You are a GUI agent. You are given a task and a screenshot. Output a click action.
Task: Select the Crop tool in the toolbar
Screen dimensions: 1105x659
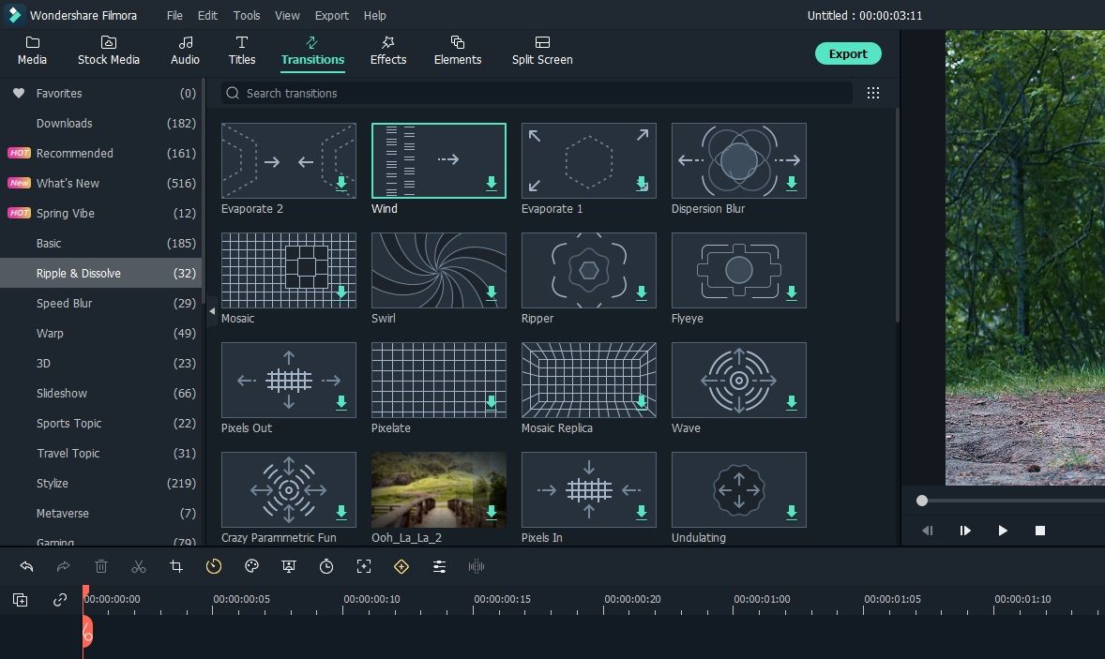click(x=176, y=566)
